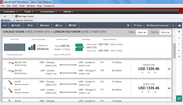Image resolution: width=183 pixels, height=105 pixels.
Task: Open the Air search button
Action: coord(30,26)
